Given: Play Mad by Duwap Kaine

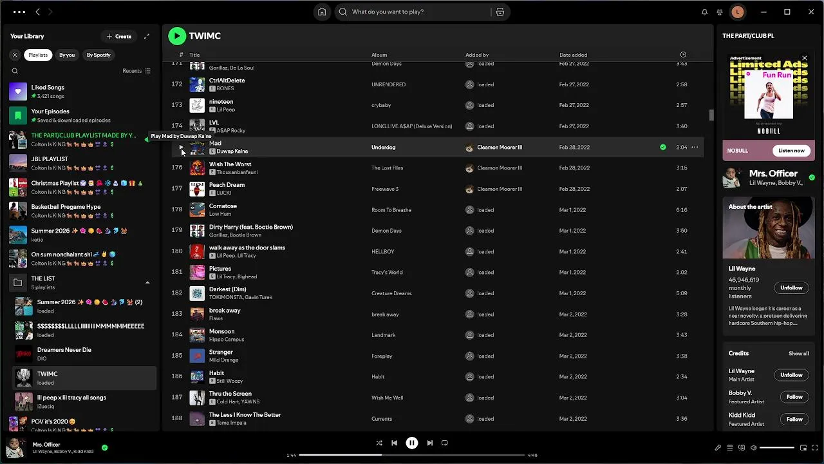Looking at the screenshot, I should coord(182,147).
